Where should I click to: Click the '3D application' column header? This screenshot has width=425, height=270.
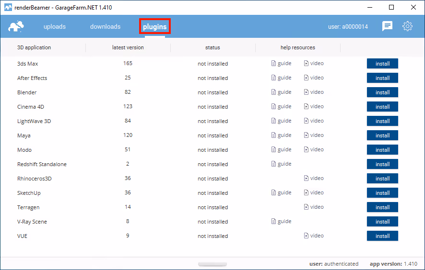pyautogui.click(x=34, y=47)
